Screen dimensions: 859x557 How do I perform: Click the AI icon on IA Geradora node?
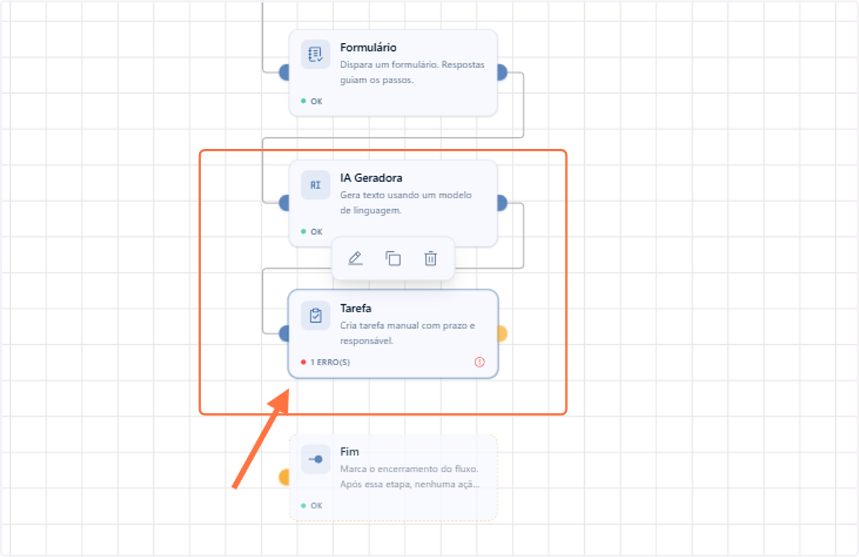(316, 185)
